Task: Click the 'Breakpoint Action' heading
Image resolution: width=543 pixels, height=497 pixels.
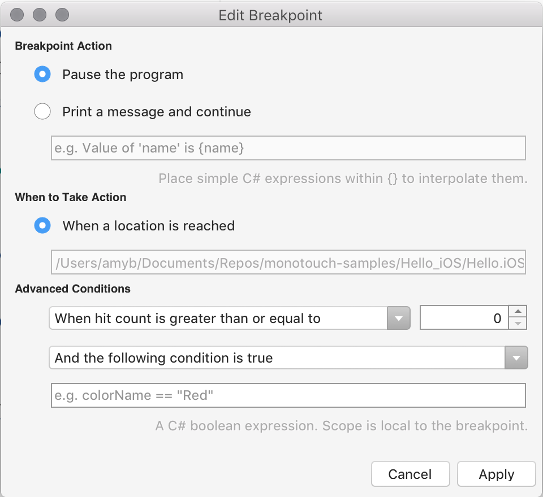Action: 63,46
